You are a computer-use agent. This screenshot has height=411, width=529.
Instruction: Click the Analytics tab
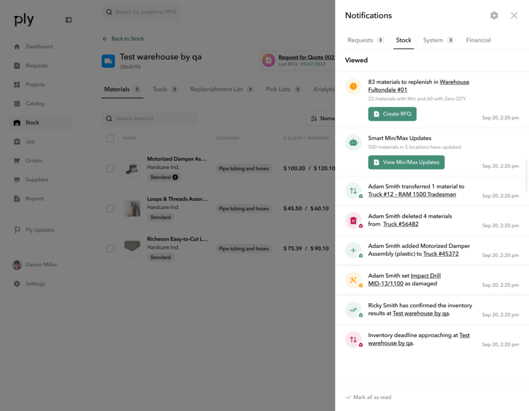[324, 89]
